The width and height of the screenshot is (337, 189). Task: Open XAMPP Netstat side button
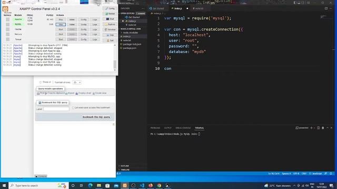tap(110, 14)
